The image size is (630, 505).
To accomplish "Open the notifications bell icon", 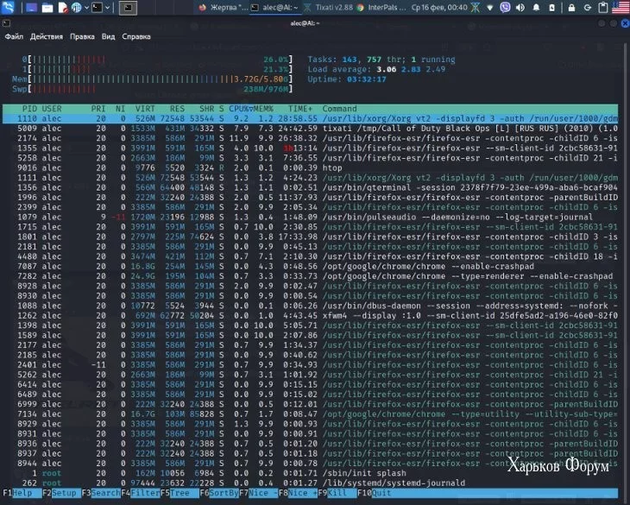I will [536, 8].
